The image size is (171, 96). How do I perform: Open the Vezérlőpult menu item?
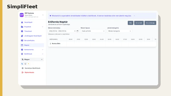[32, 22]
